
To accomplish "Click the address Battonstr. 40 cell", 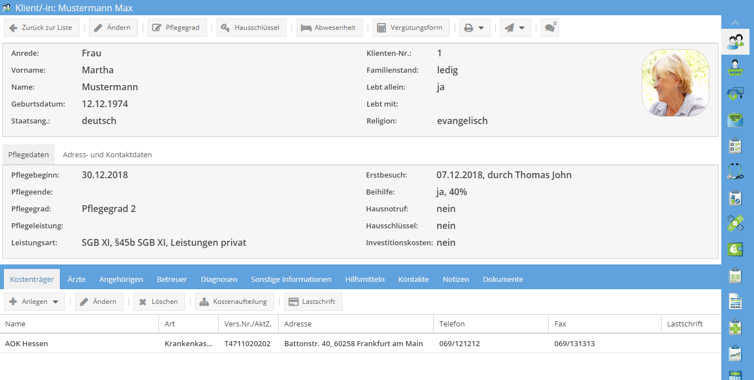I will [354, 343].
